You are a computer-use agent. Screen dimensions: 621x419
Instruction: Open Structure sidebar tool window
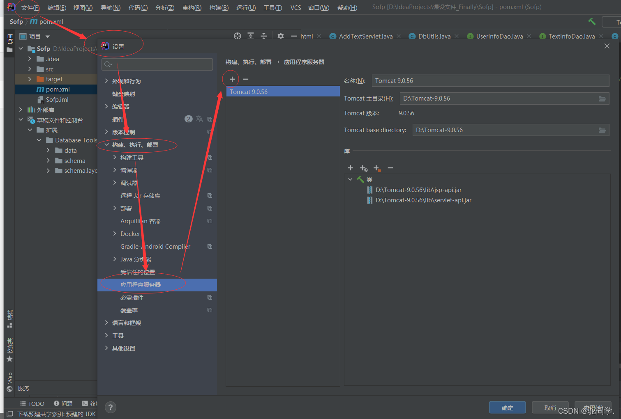coord(10,318)
